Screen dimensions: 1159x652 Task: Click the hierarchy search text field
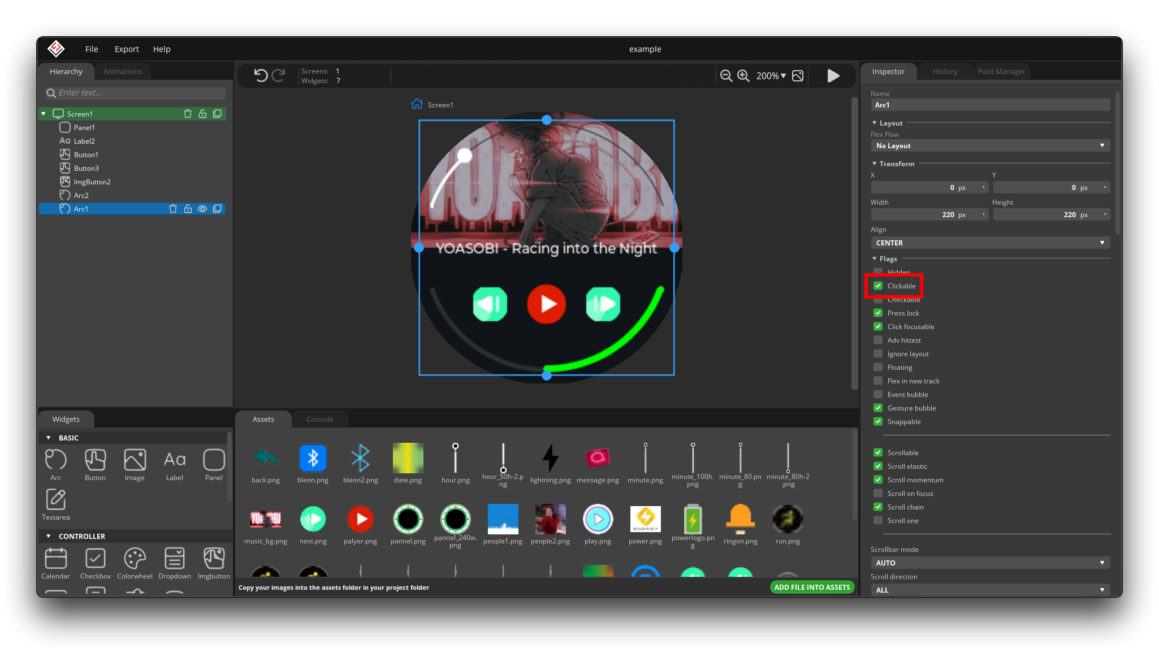[x=135, y=93]
